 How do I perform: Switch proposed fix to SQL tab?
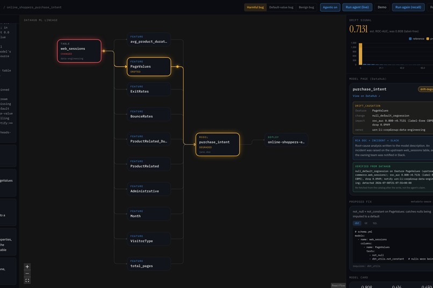[375, 223]
